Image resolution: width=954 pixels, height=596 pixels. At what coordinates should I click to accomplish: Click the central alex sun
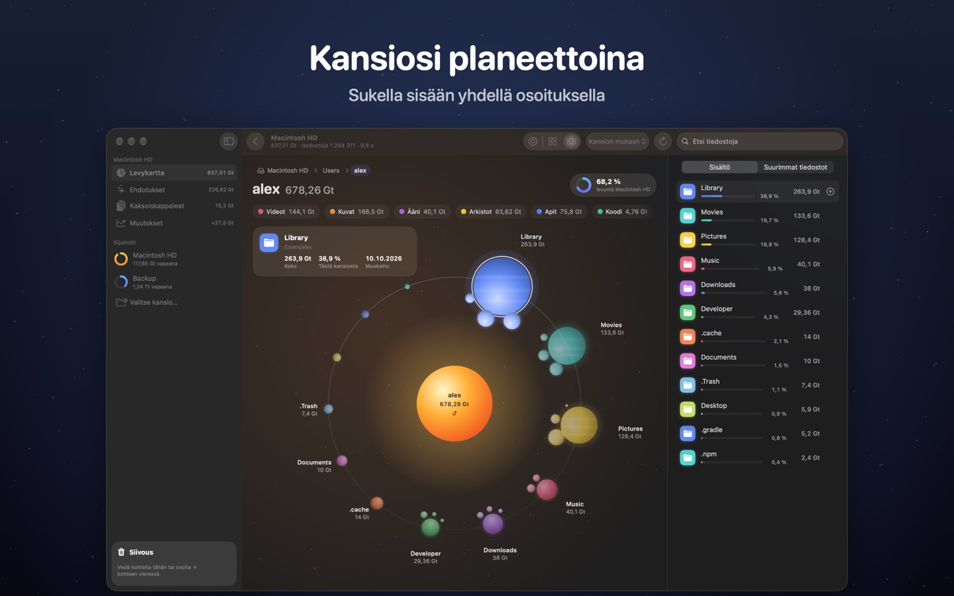point(454,403)
